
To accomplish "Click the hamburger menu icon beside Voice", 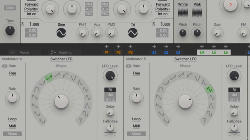I will click(x=13, y=52).
